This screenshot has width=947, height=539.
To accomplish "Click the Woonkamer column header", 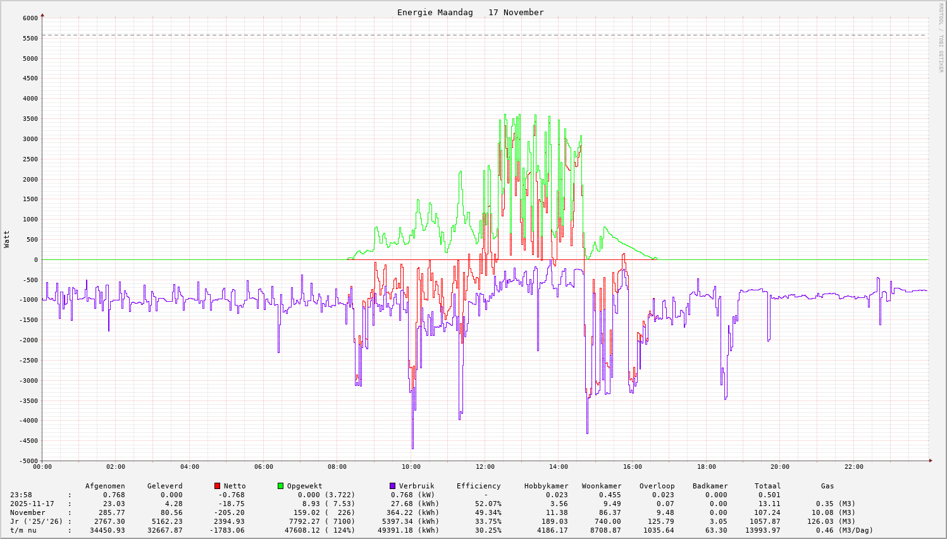I will tap(601, 486).
